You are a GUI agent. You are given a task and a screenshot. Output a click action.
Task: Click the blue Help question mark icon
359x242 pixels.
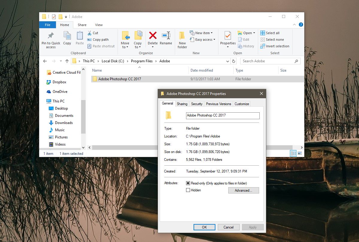(x=301, y=25)
